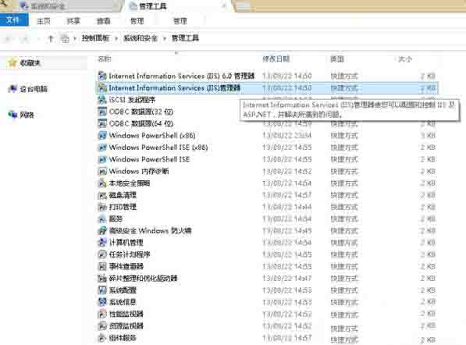The width and height of the screenshot is (466, 345).
Task: Go to 控制面板 in address bar
Action: [95, 38]
